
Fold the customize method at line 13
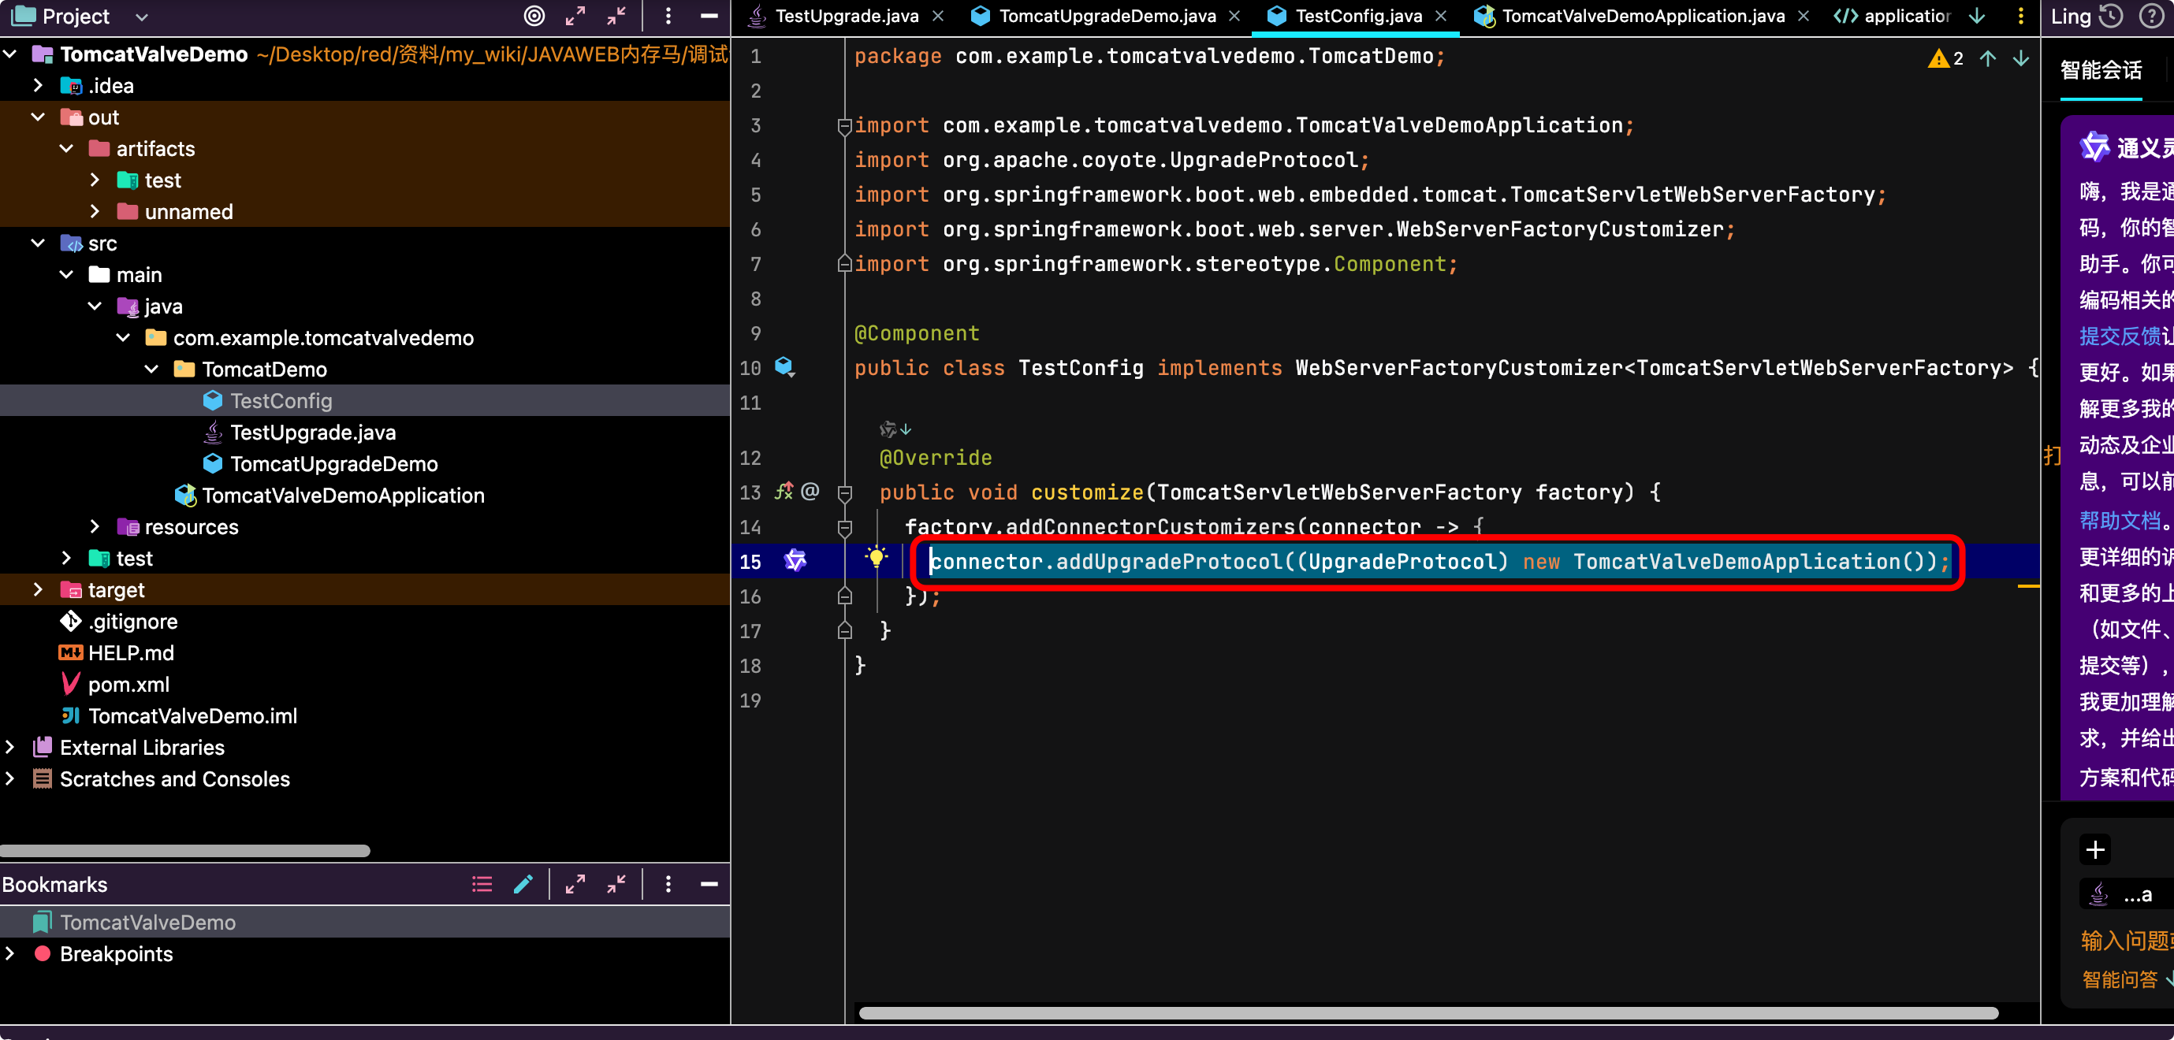pyautogui.click(x=844, y=492)
